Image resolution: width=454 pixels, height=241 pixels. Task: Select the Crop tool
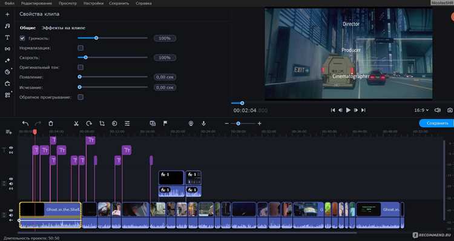click(102, 124)
